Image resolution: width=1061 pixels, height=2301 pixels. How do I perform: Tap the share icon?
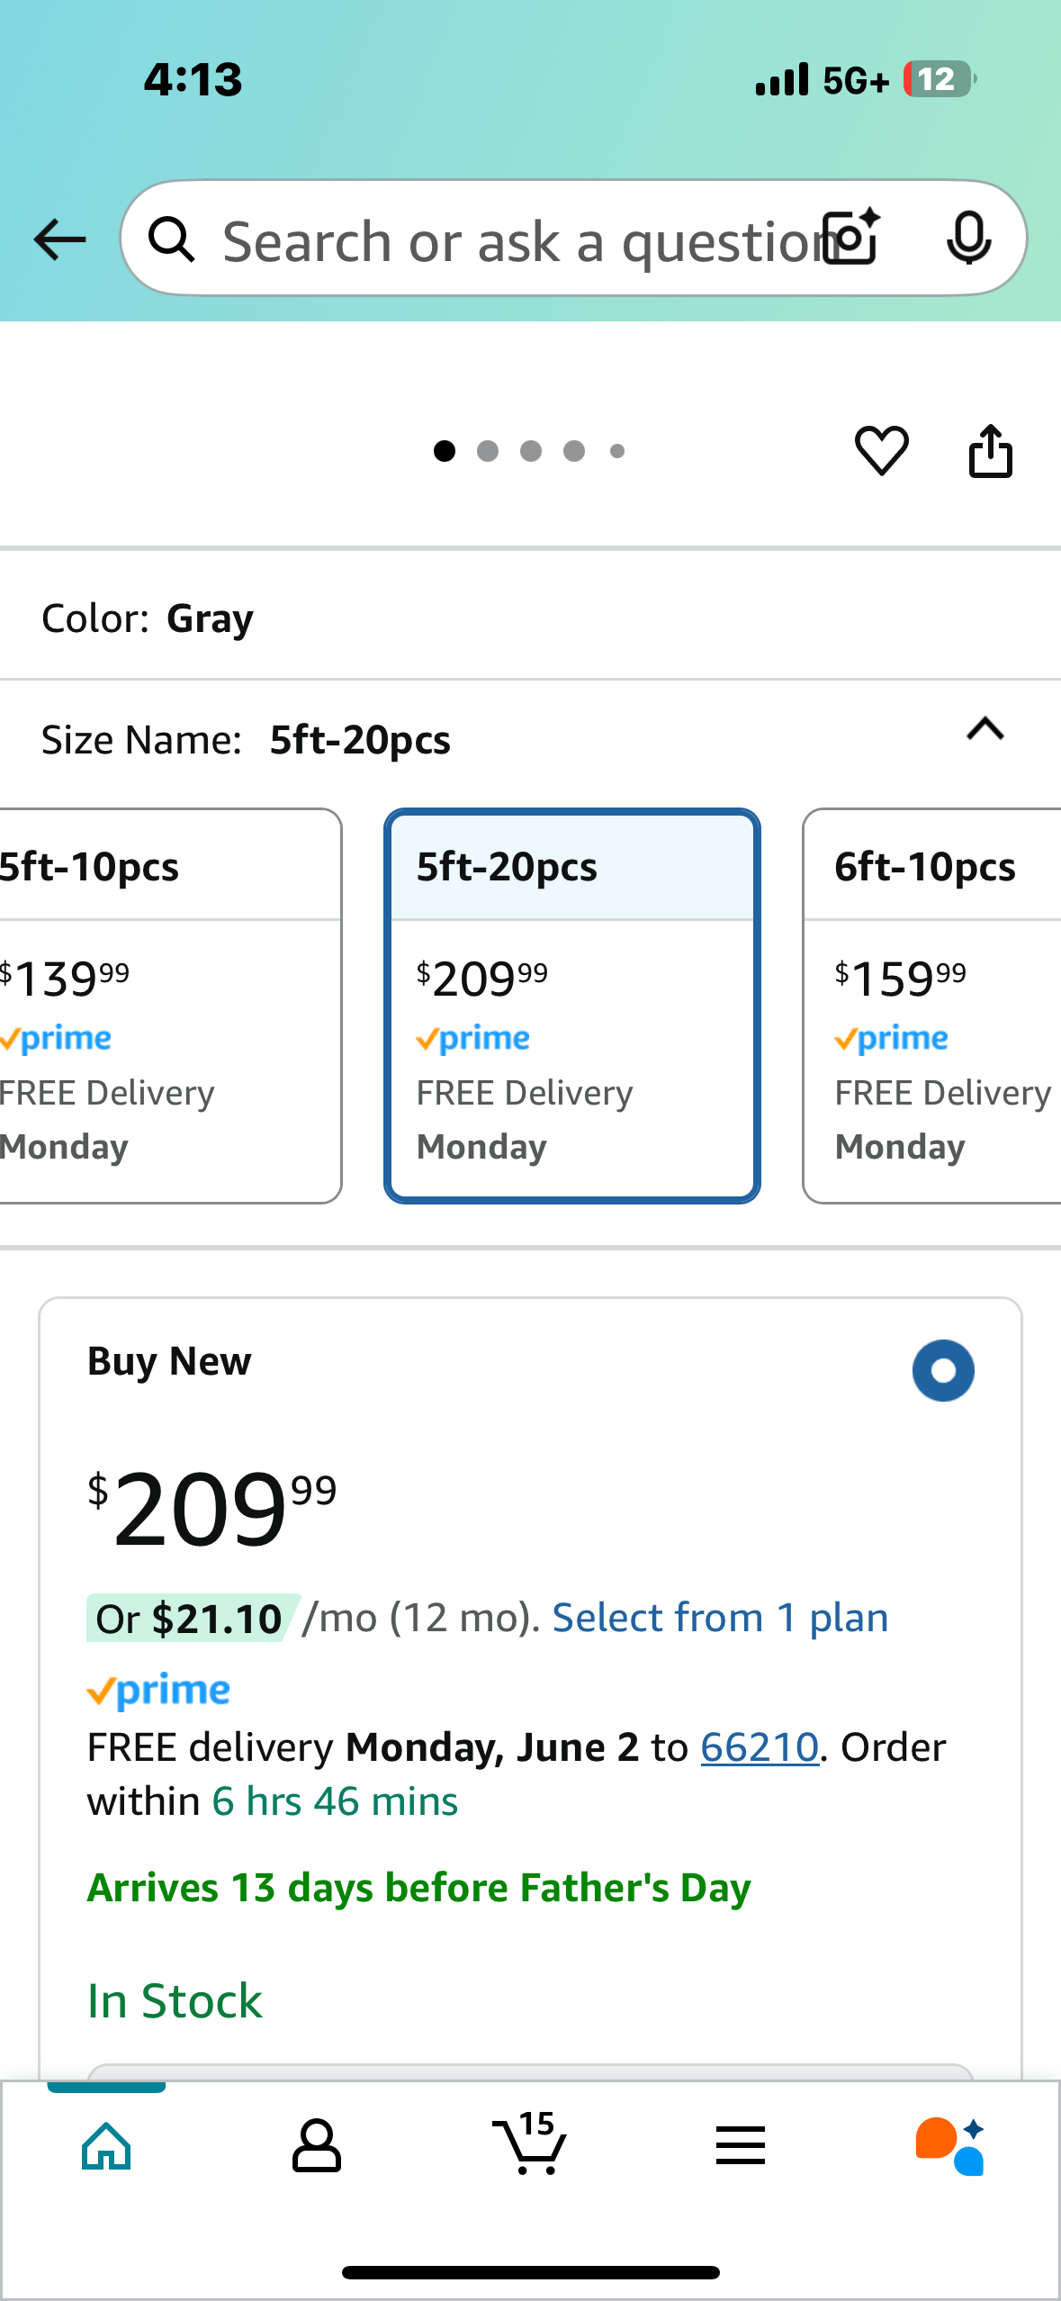point(990,450)
